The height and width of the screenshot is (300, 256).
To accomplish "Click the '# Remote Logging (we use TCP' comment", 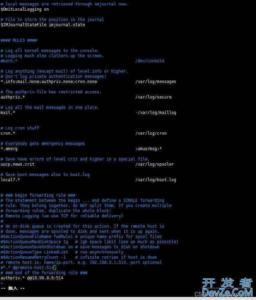I will point(62,216).
